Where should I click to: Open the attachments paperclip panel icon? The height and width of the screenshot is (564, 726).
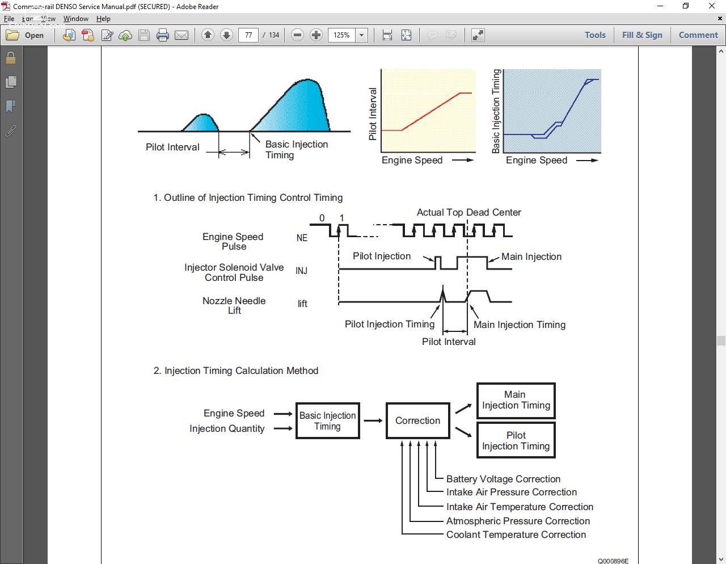coord(11,131)
